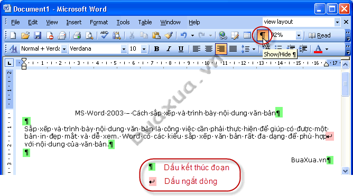Undo the last action
The image size is (353, 196).
(184, 35)
